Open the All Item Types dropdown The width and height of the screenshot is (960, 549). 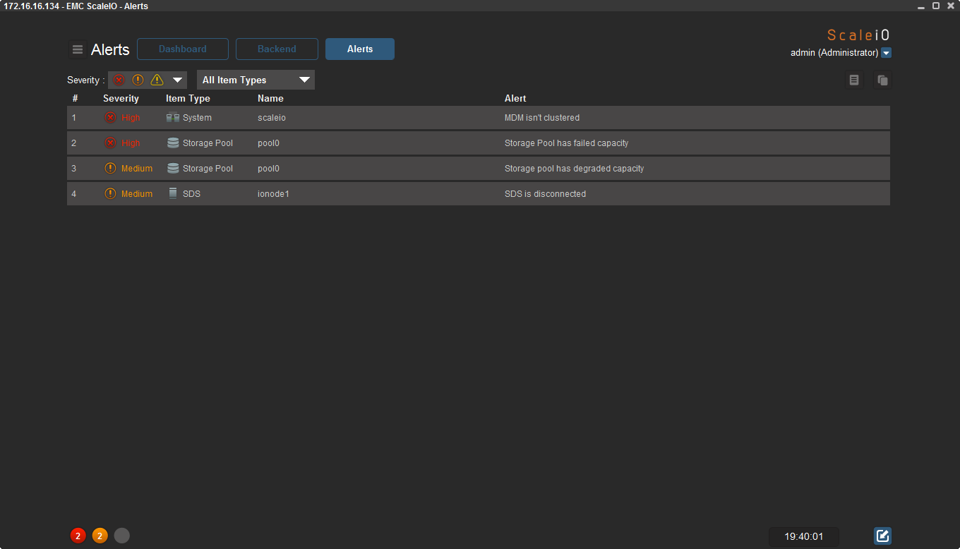pyautogui.click(x=256, y=80)
